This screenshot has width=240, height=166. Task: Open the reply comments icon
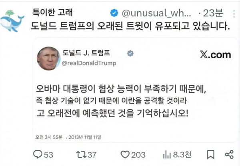[38, 154]
